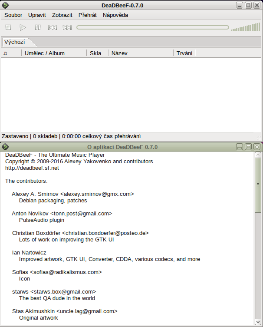The width and height of the screenshot is (263, 327).
Task: Click the 'Improved artwork, GTK UI, Converter' line
Action: pyautogui.click(x=109, y=259)
